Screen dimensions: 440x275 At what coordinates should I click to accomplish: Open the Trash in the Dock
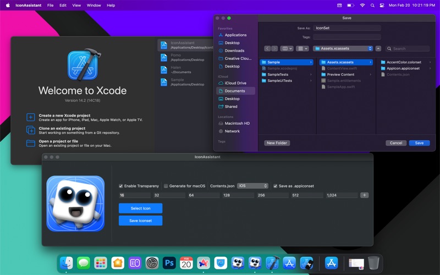(374, 263)
